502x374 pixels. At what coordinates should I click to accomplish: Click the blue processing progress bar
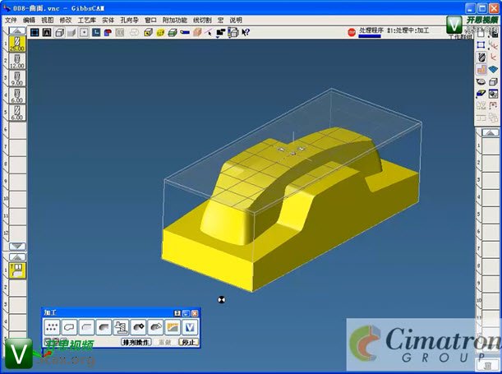(370, 36)
